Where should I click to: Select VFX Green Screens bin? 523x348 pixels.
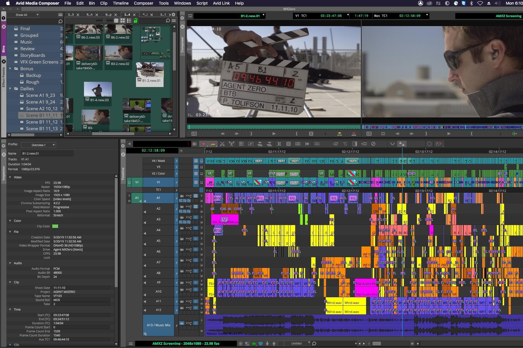coord(39,62)
